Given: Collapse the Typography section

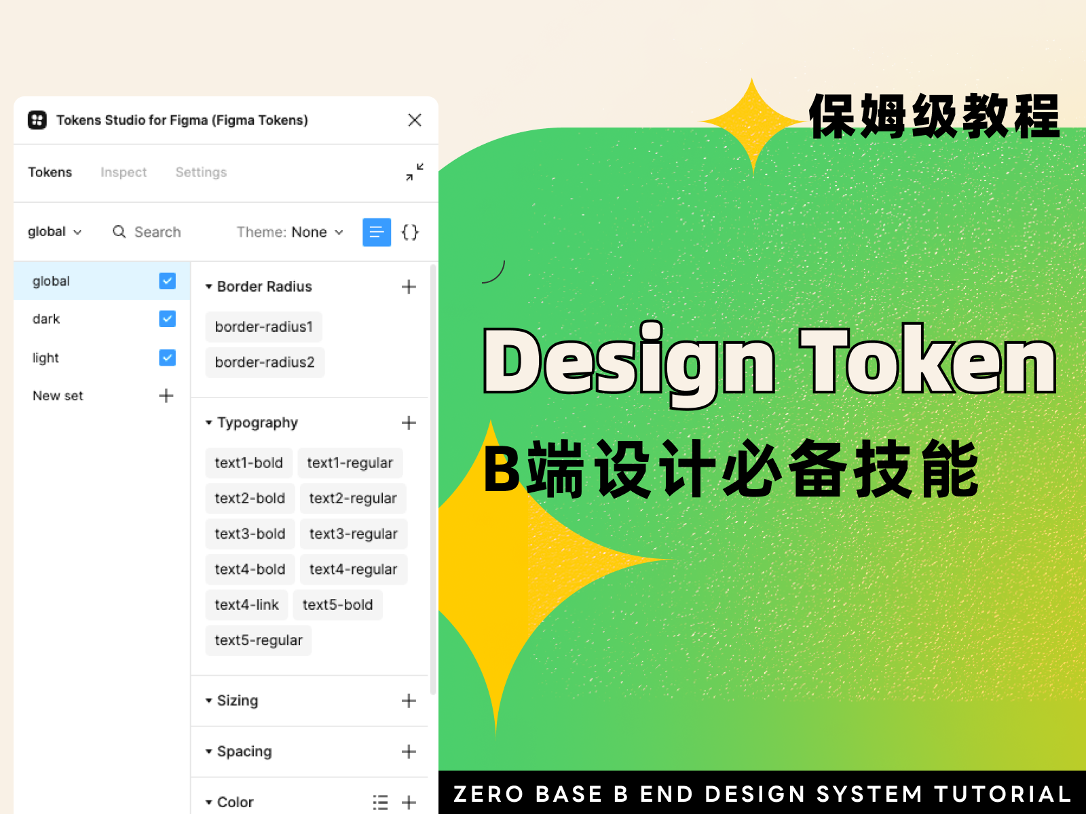Looking at the screenshot, I should 209,423.
